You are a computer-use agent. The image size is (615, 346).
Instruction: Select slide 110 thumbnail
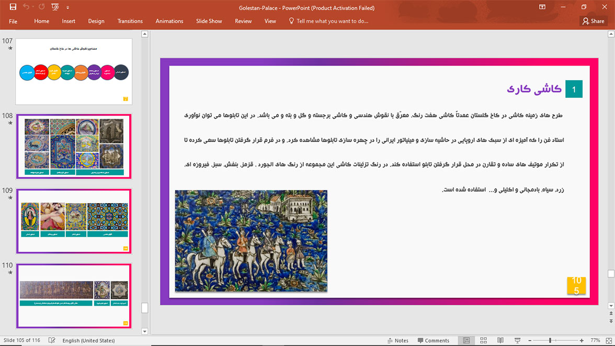point(74,296)
